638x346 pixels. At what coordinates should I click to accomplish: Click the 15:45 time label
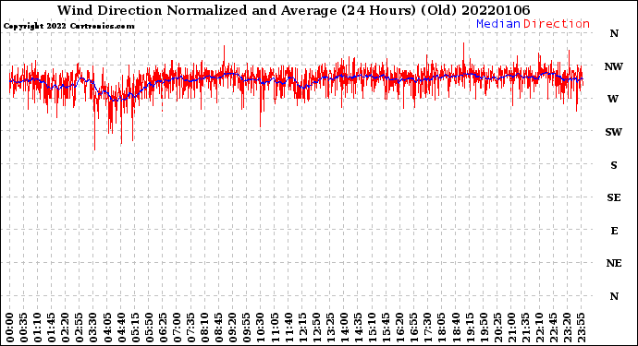point(386,328)
